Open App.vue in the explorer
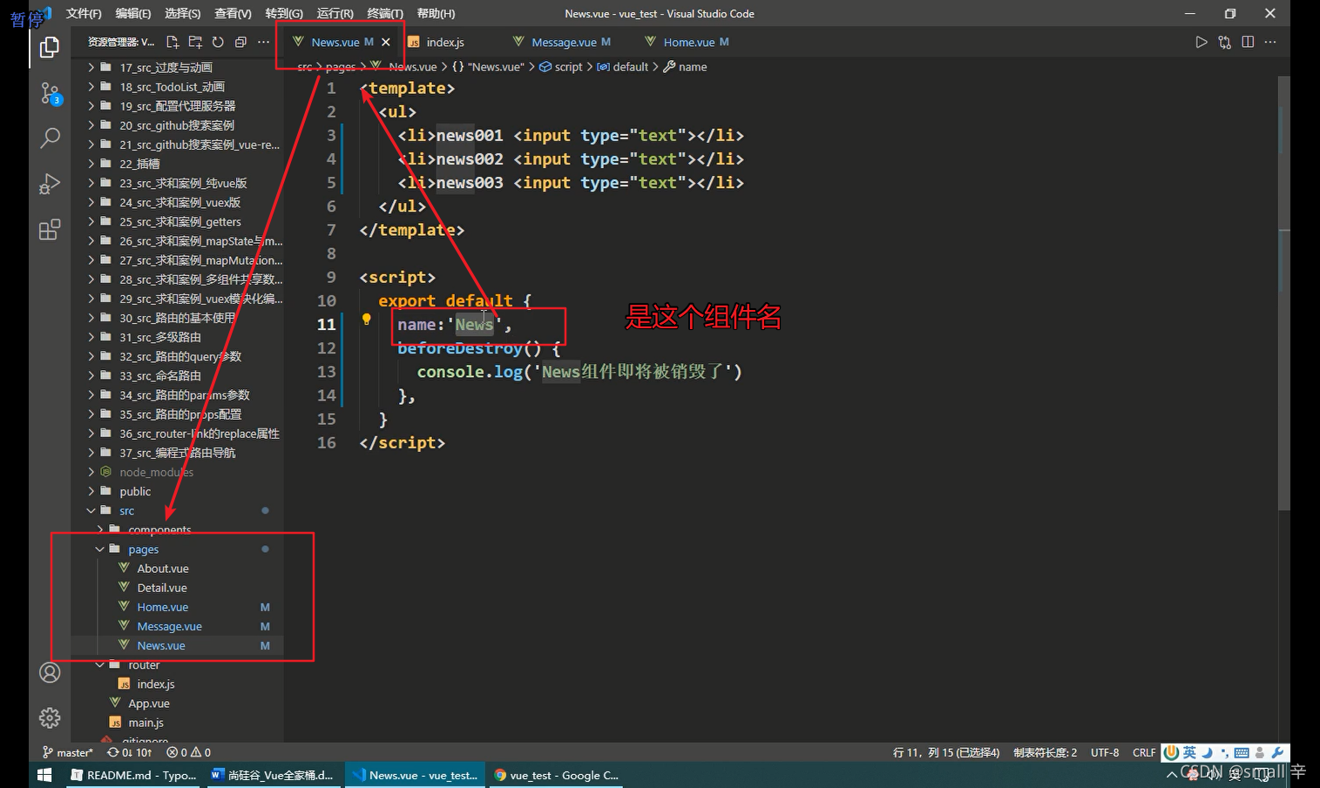 pyautogui.click(x=179, y=703)
